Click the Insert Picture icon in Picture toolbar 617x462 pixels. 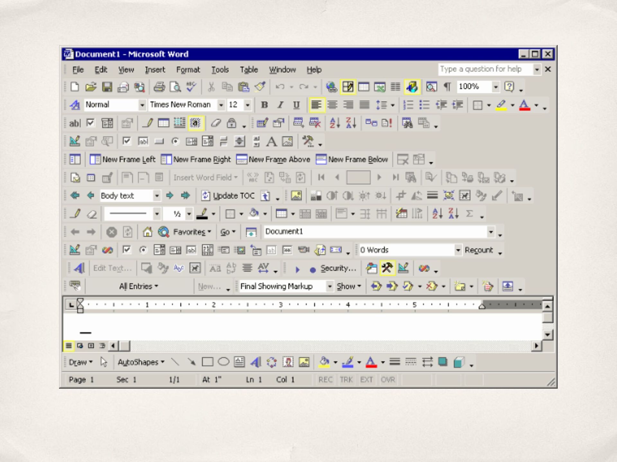point(296,195)
